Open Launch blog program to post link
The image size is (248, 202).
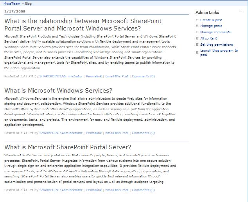(x=219, y=53)
